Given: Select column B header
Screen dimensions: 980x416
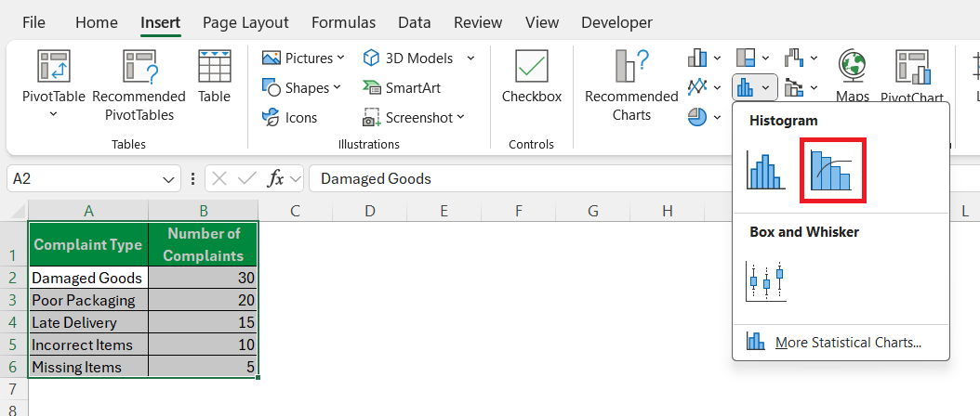Looking at the screenshot, I should (203, 211).
